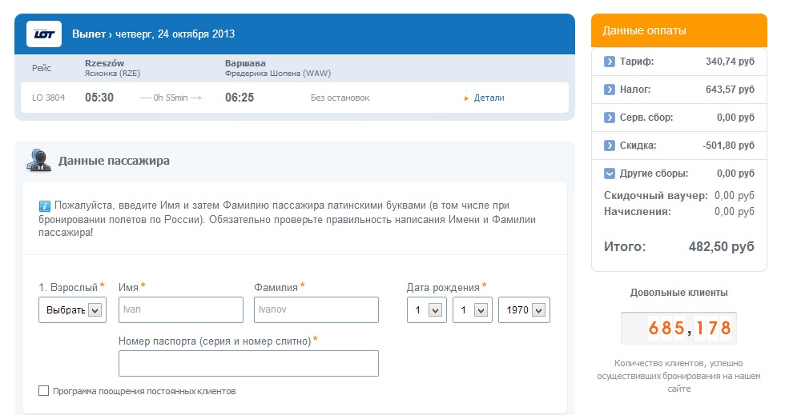The width and height of the screenshot is (789, 415).
Task: Click the blue info icon before instructions
Action: (45, 206)
